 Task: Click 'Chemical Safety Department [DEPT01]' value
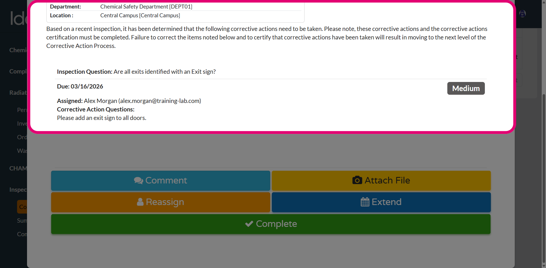146,7
